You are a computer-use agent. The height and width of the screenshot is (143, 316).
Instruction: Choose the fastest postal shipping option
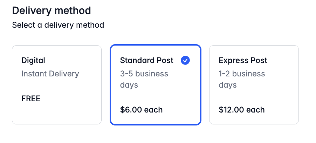pyautogui.click(x=254, y=85)
